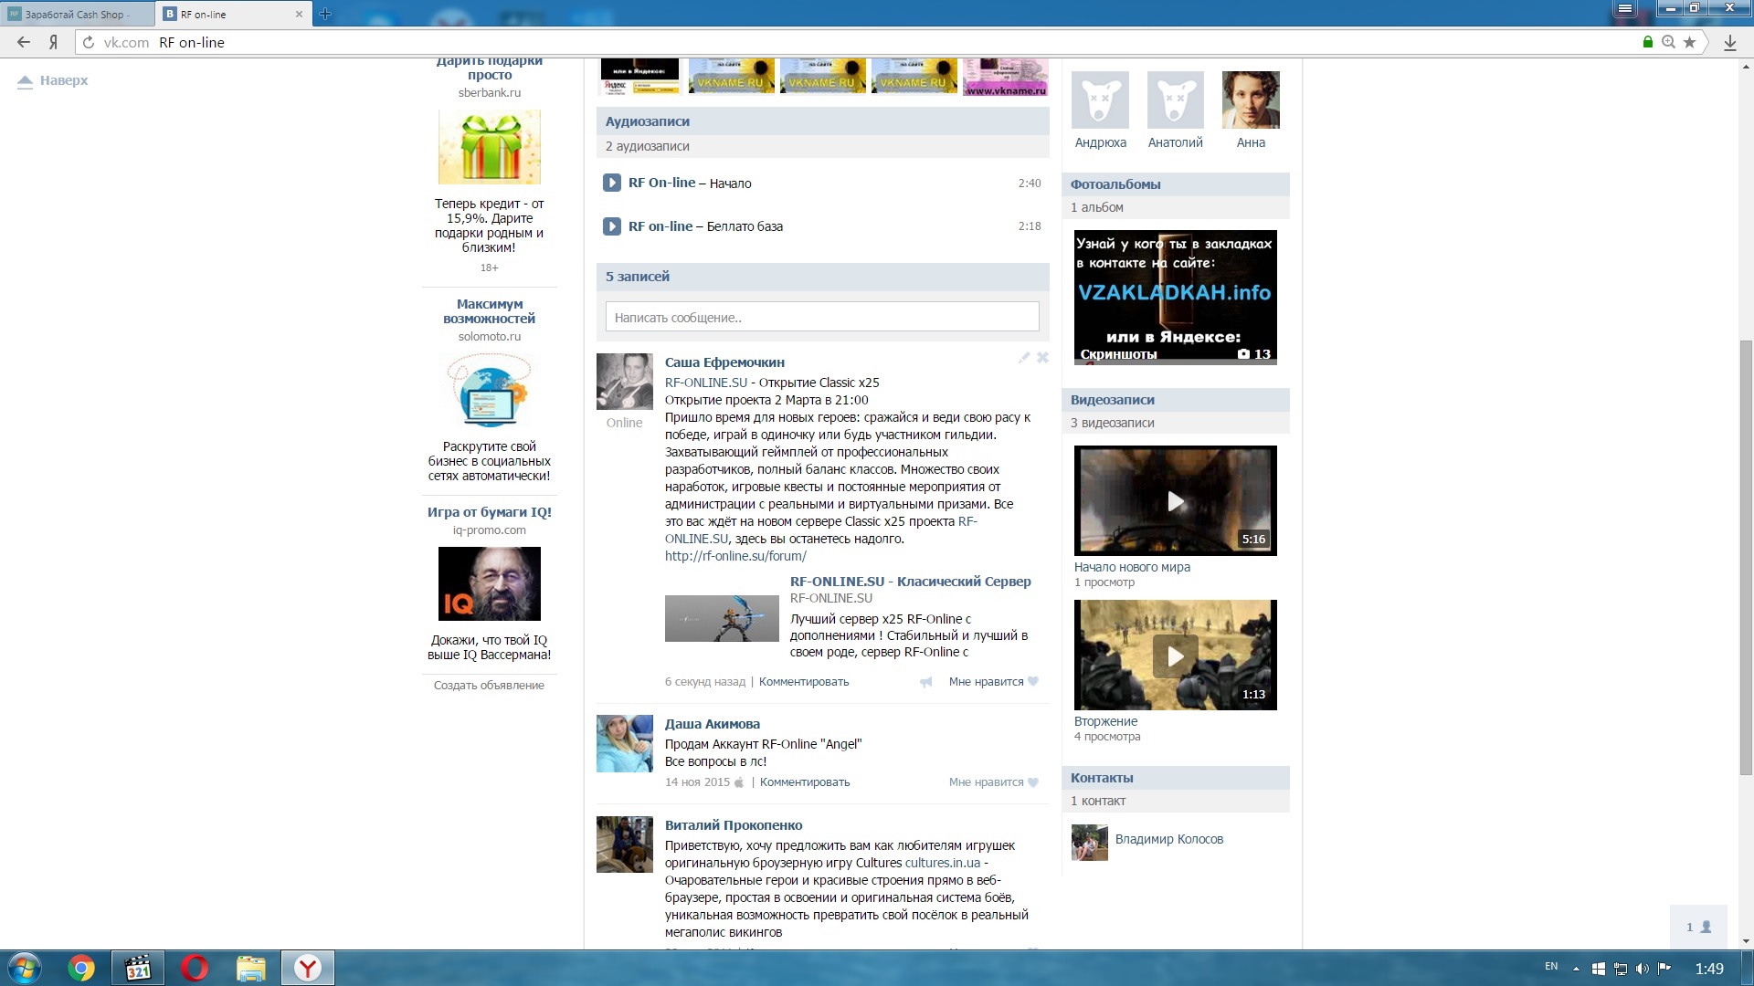Open the downloads arrow icon
The height and width of the screenshot is (986, 1754).
click(x=1730, y=42)
